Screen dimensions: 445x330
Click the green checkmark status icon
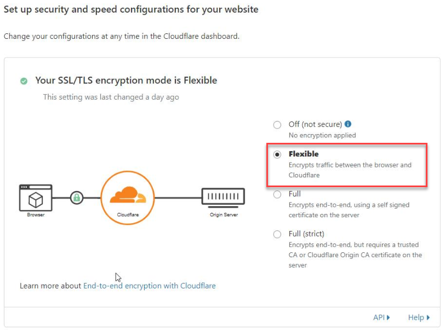click(24, 81)
